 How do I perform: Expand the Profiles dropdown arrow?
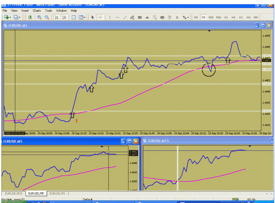coord(19,18)
